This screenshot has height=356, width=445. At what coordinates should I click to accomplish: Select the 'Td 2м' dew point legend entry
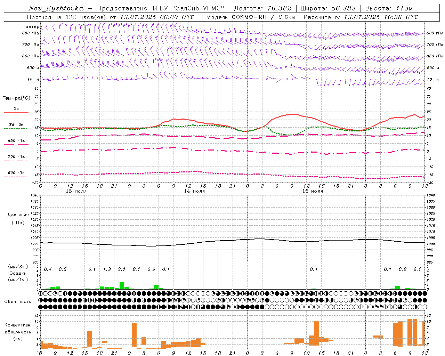coord(16,124)
